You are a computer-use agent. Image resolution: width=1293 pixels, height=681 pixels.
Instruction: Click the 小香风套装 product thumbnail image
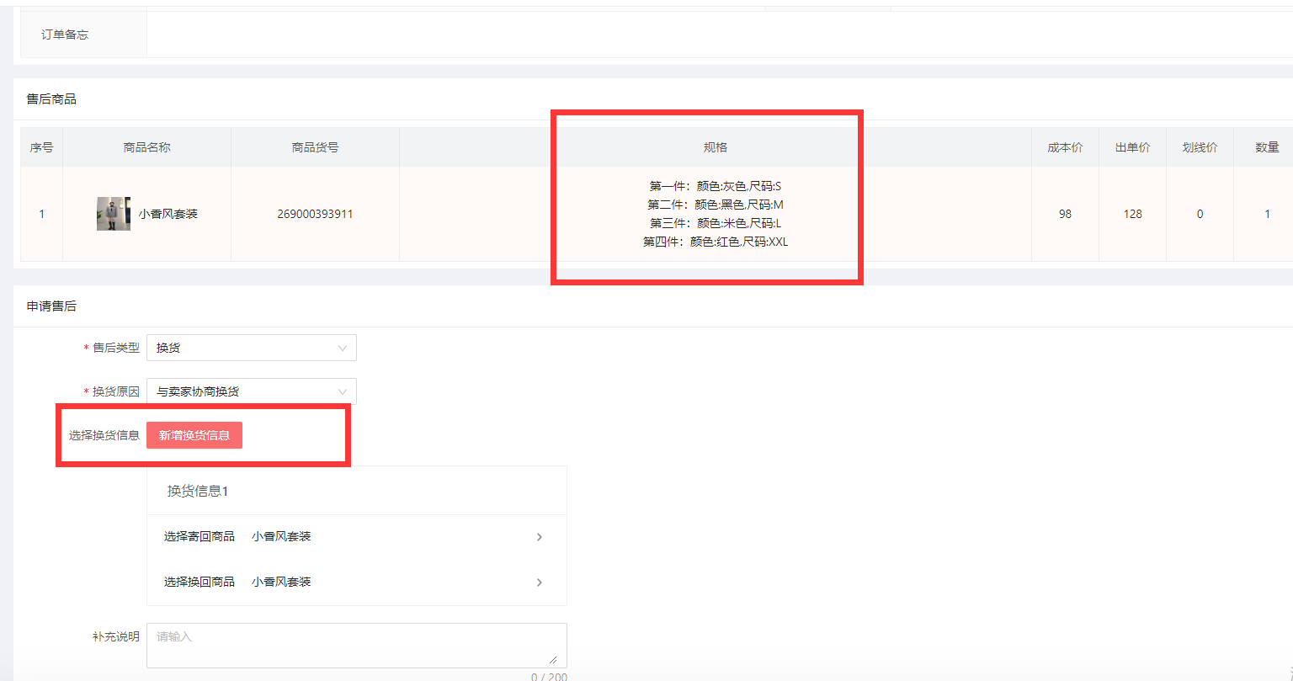(x=114, y=214)
